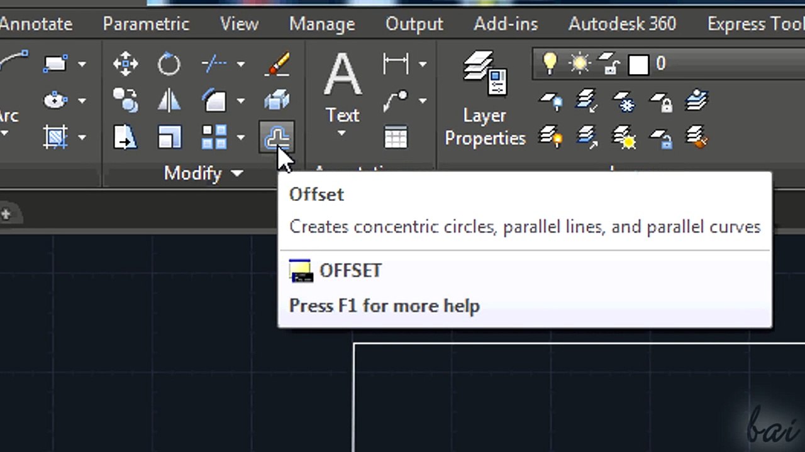The image size is (805, 452).
Task: Open the Trim/Extend dropdown arrow
Action: click(x=241, y=64)
